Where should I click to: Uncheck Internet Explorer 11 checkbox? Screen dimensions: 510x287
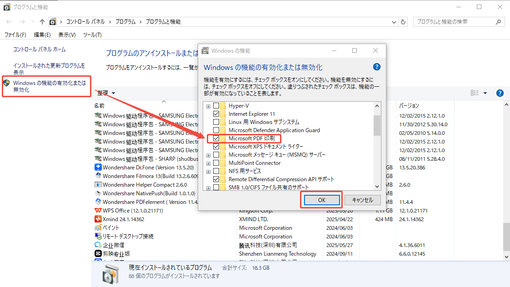pyautogui.click(x=216, y=114)
